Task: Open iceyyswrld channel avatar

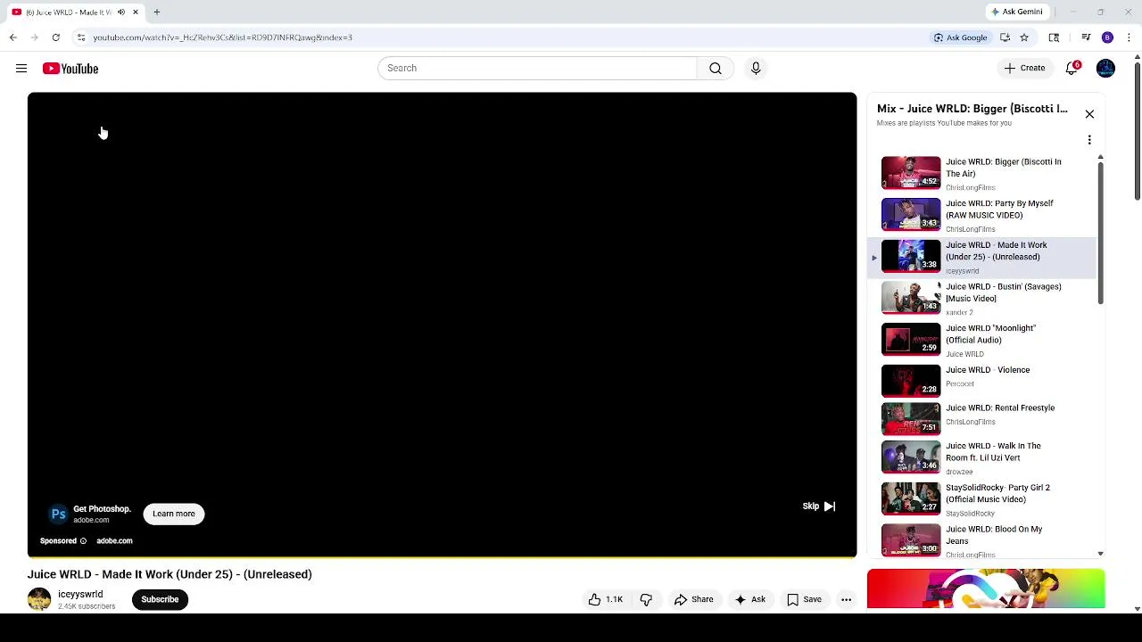Action: [39, 599]
